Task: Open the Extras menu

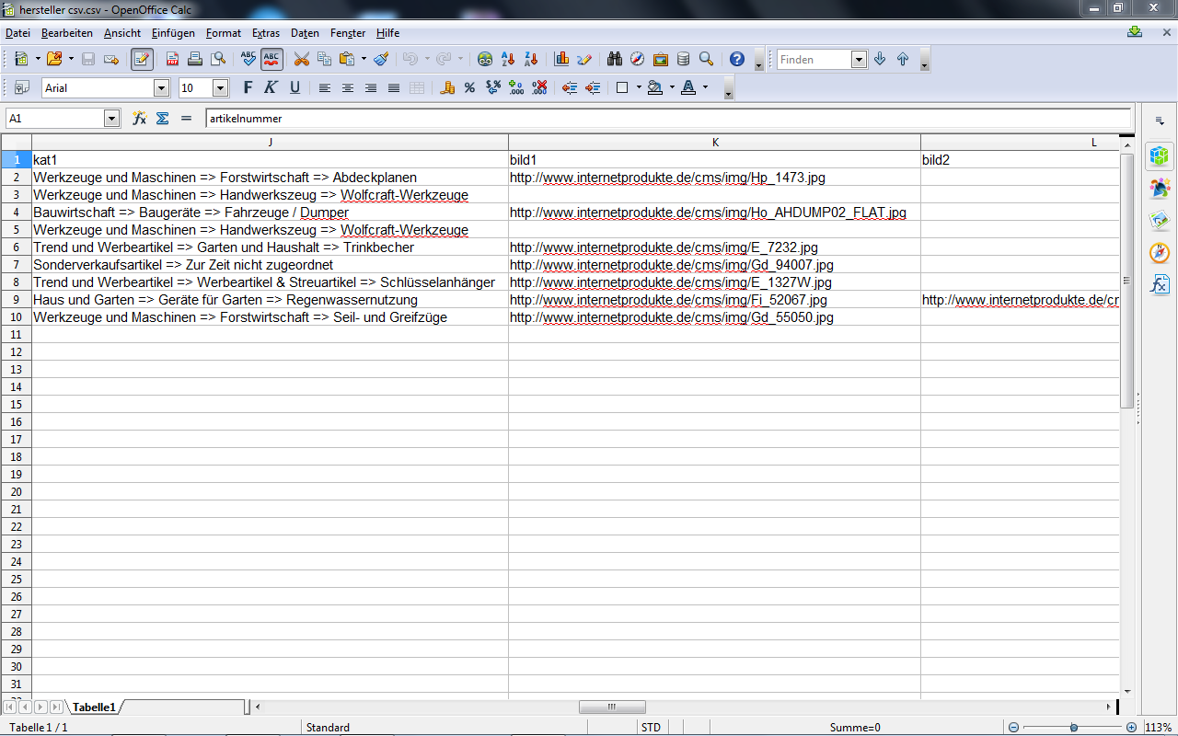Action: point(266,33)
